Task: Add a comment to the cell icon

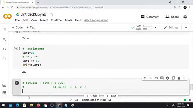Action: click(162, 78)
